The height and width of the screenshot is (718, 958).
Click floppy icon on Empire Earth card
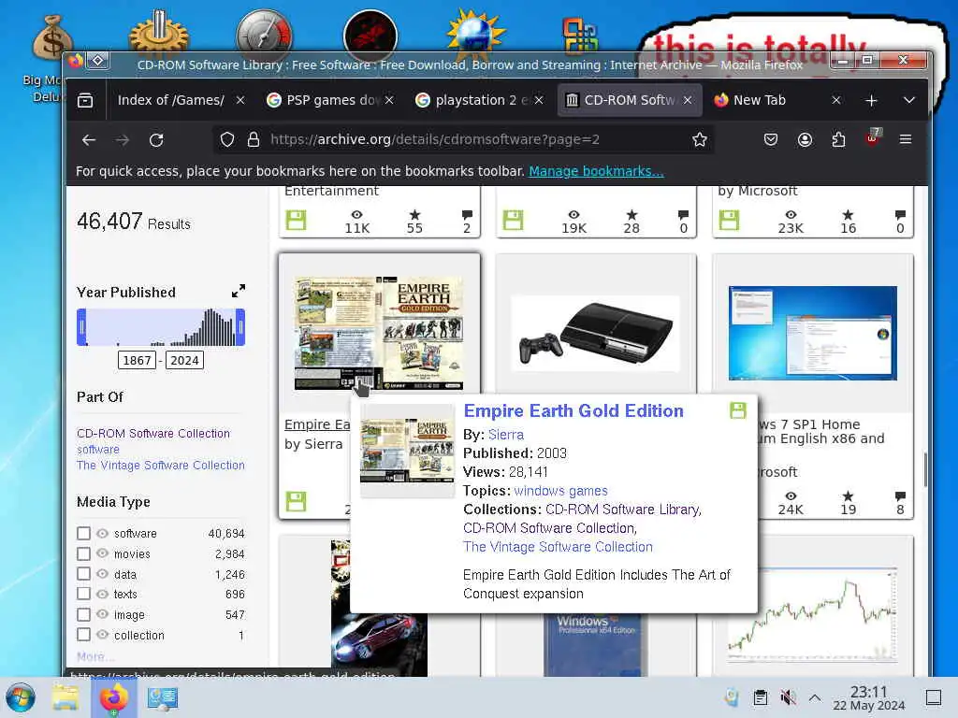pyautogui.click(x=297, y=501)
